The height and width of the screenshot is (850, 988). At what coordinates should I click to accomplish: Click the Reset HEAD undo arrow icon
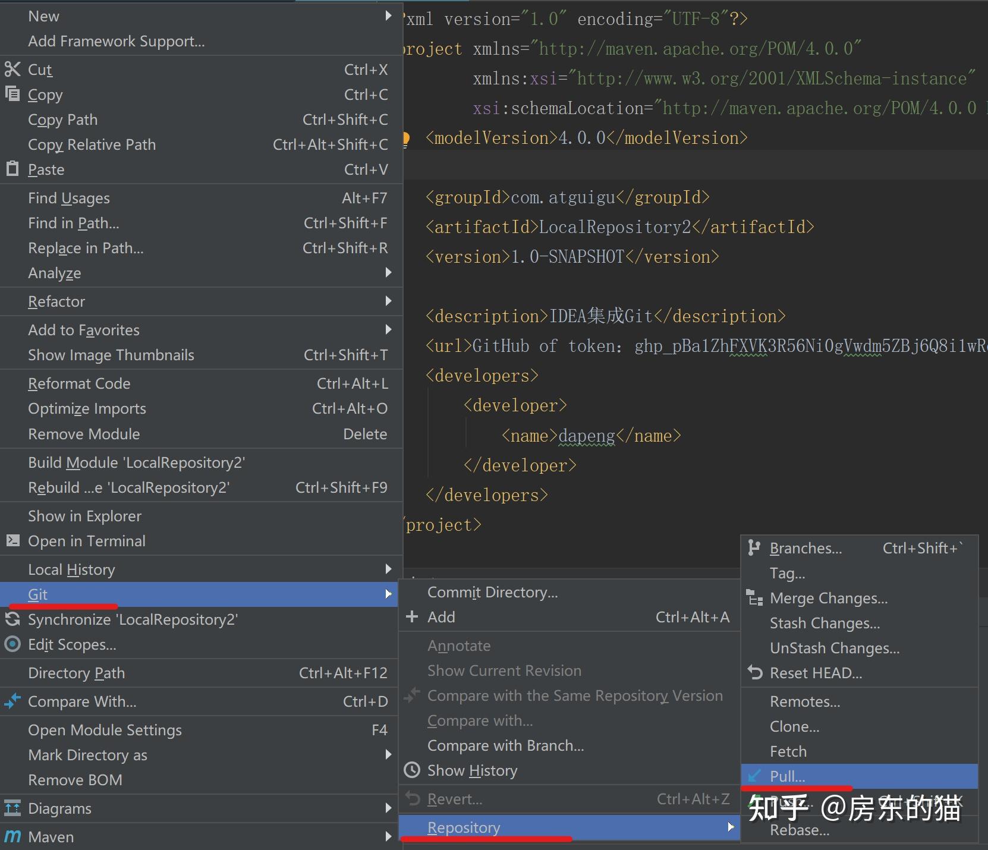pos(755,672)
